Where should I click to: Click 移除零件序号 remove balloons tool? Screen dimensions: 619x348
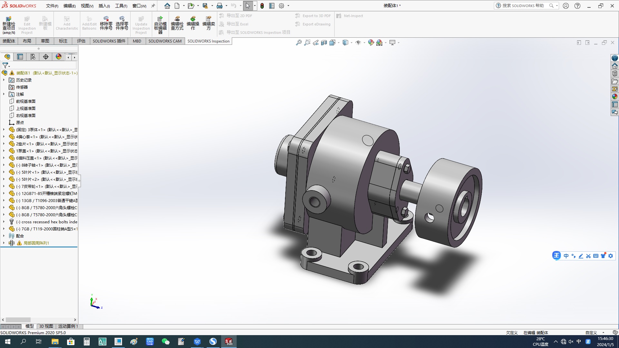tap(106, 24)
